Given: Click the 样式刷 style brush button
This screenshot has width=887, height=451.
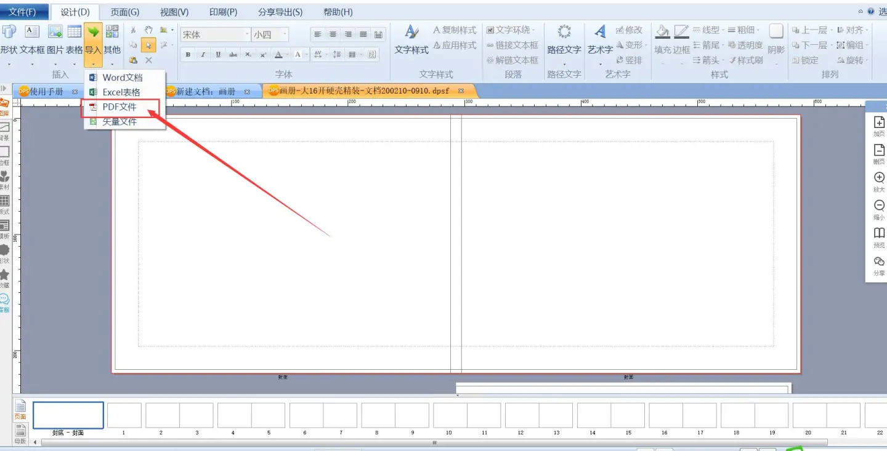Looking at the screenshot, I should pos(746,60).
